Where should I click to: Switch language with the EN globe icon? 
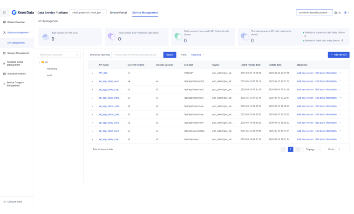(338, 13)
